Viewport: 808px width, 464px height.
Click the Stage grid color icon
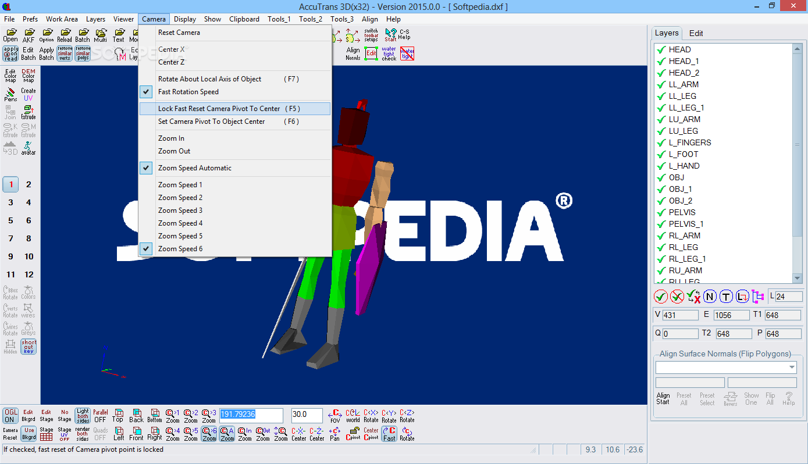[x=47, y=434]
